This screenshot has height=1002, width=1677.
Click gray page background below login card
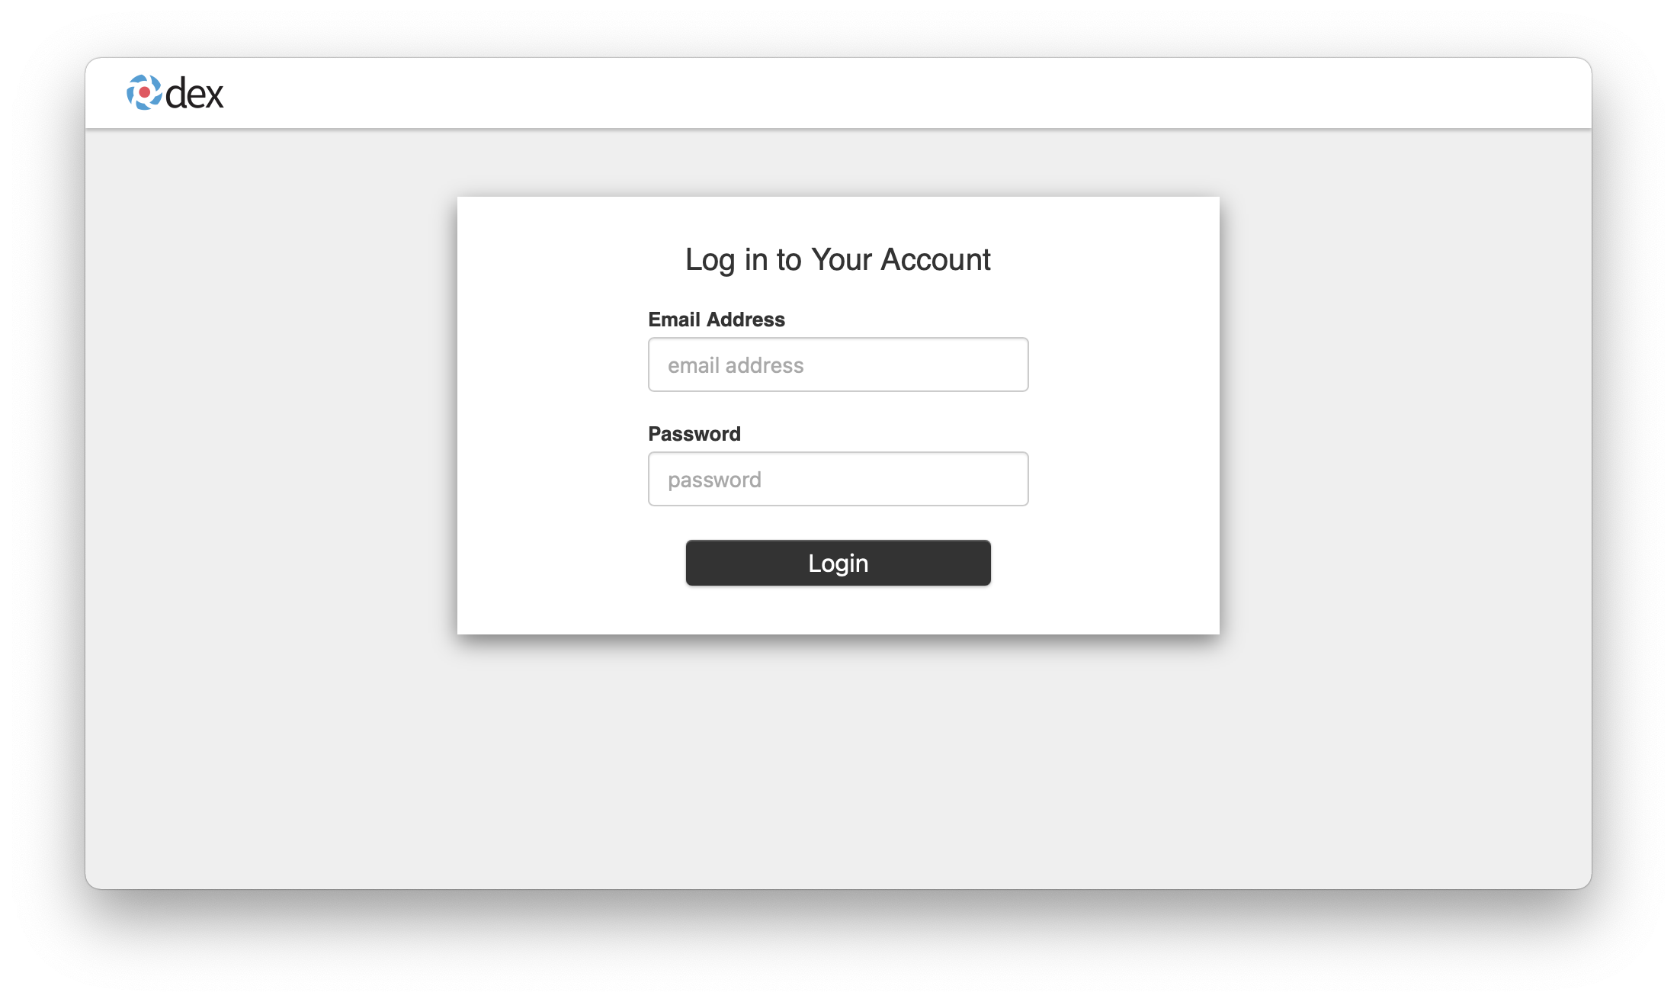838,763
